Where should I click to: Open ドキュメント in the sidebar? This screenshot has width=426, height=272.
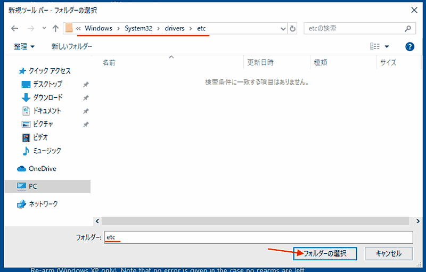click(47, 111)
